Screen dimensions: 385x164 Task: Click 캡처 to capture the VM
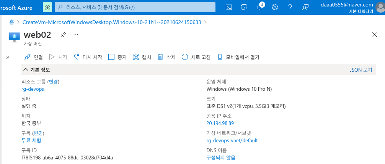coord(142,57)
